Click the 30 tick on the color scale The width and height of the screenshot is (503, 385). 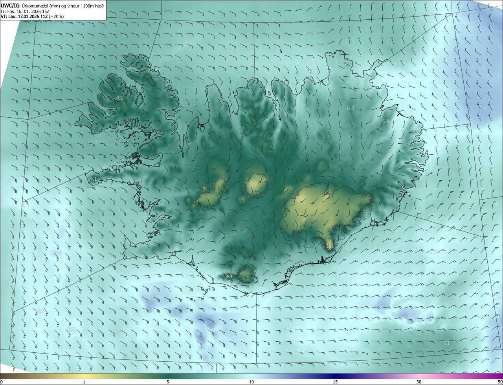[419, 382]
